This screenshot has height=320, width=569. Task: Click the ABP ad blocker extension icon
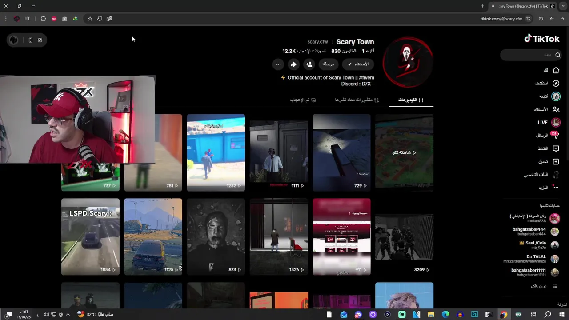[x=54, y=19]
